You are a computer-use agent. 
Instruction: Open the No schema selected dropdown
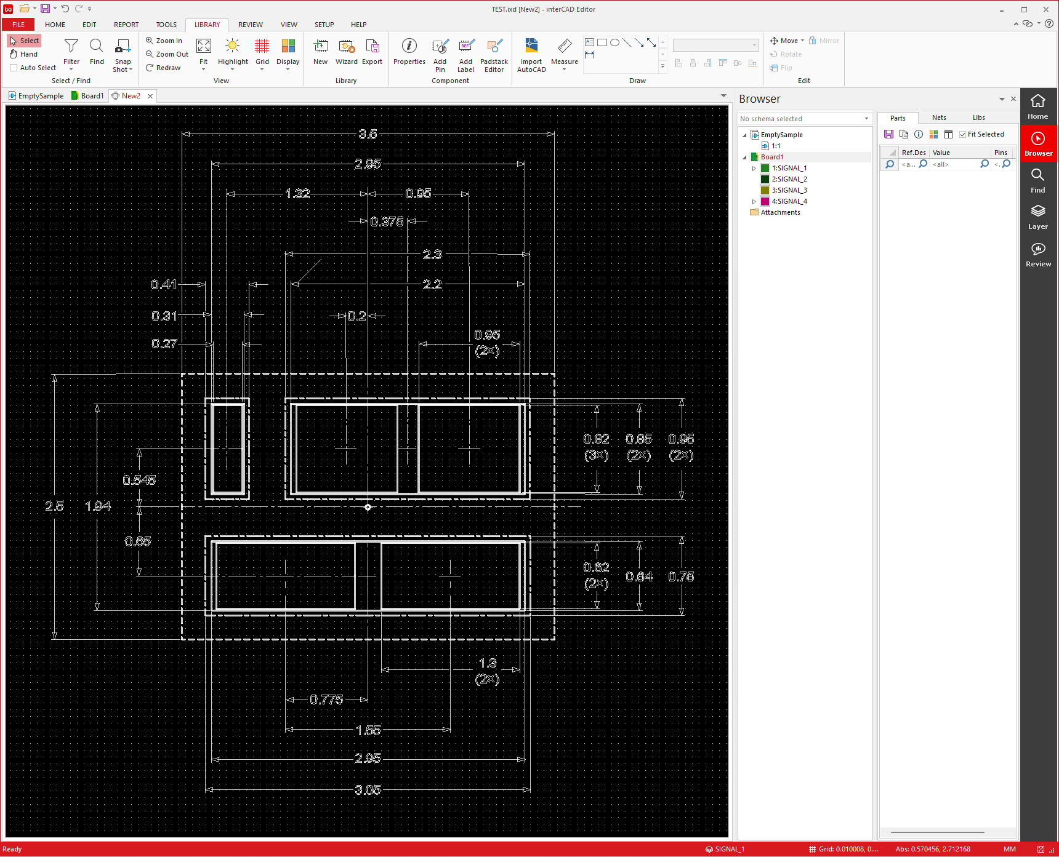point(805,119)
